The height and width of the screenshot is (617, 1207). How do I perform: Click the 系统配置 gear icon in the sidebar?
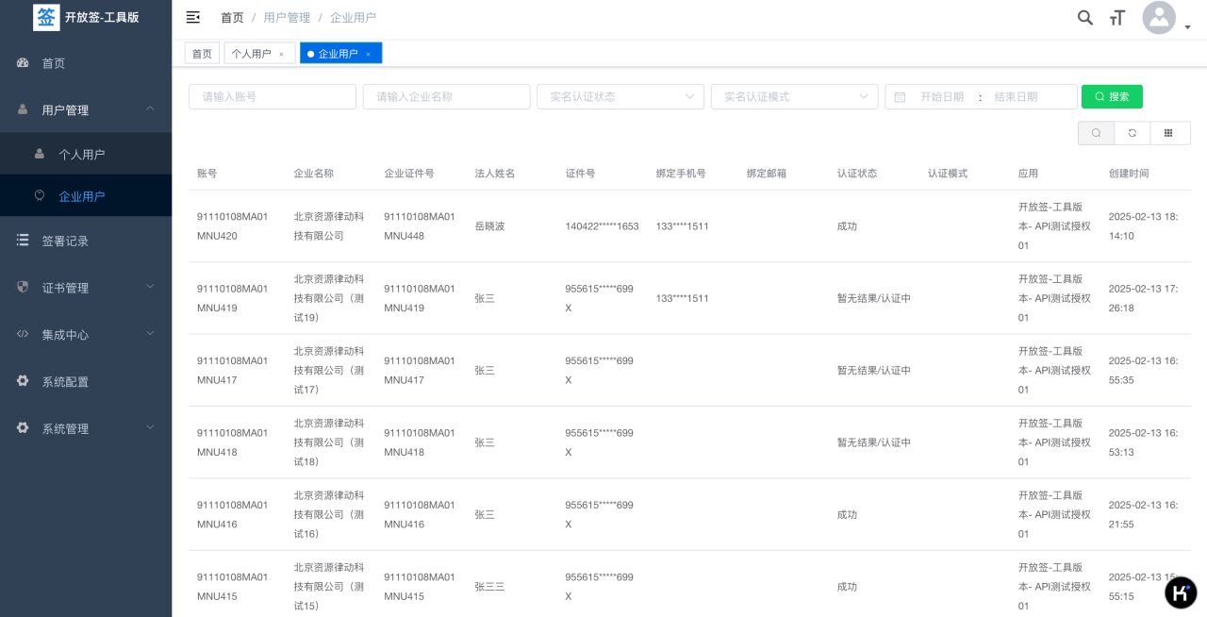tap(23, 381)
